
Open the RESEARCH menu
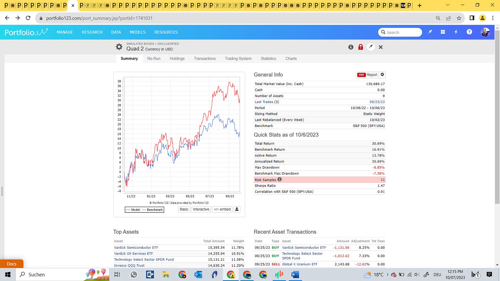[92, 32]
